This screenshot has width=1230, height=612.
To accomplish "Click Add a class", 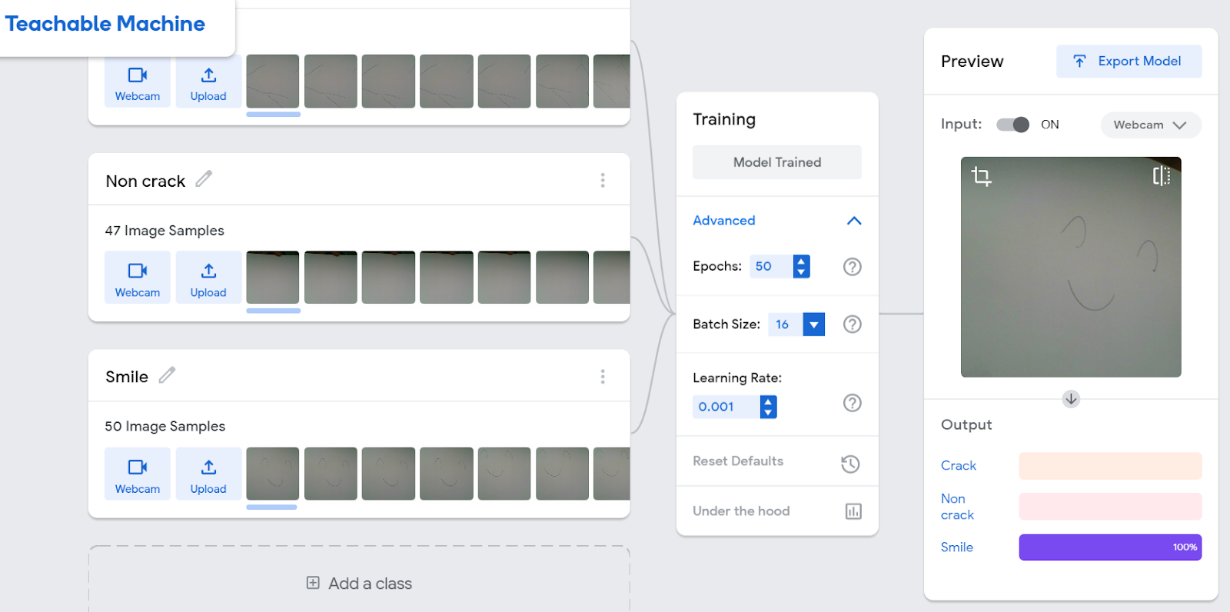I will (x=359, y=584).
